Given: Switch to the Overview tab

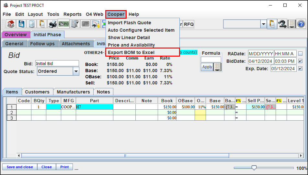Looking at the screenshot, I should click(x=16, y=35).
